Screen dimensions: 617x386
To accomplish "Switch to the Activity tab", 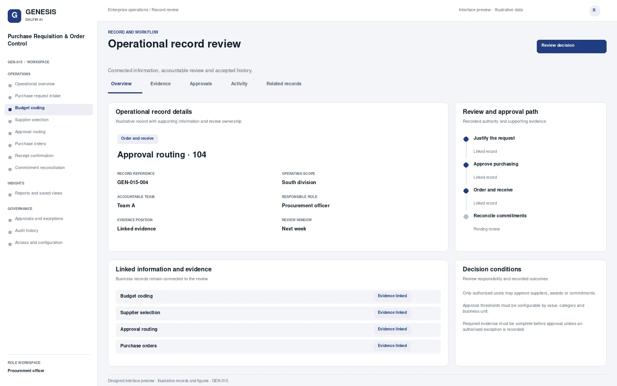I will point(239,84).
